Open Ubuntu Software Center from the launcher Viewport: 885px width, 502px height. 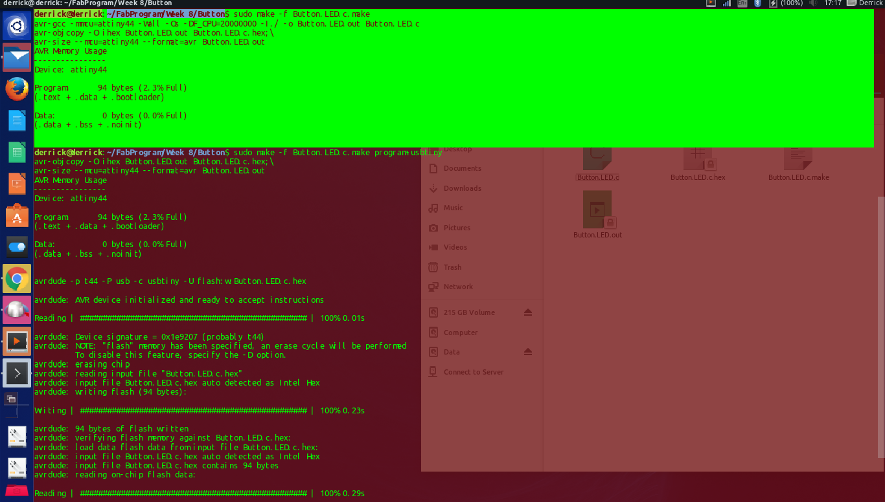[x=17, y=215]
